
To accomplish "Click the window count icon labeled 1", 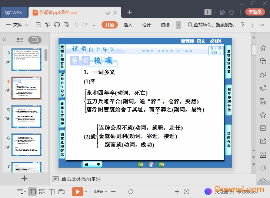I will (208, 12).
